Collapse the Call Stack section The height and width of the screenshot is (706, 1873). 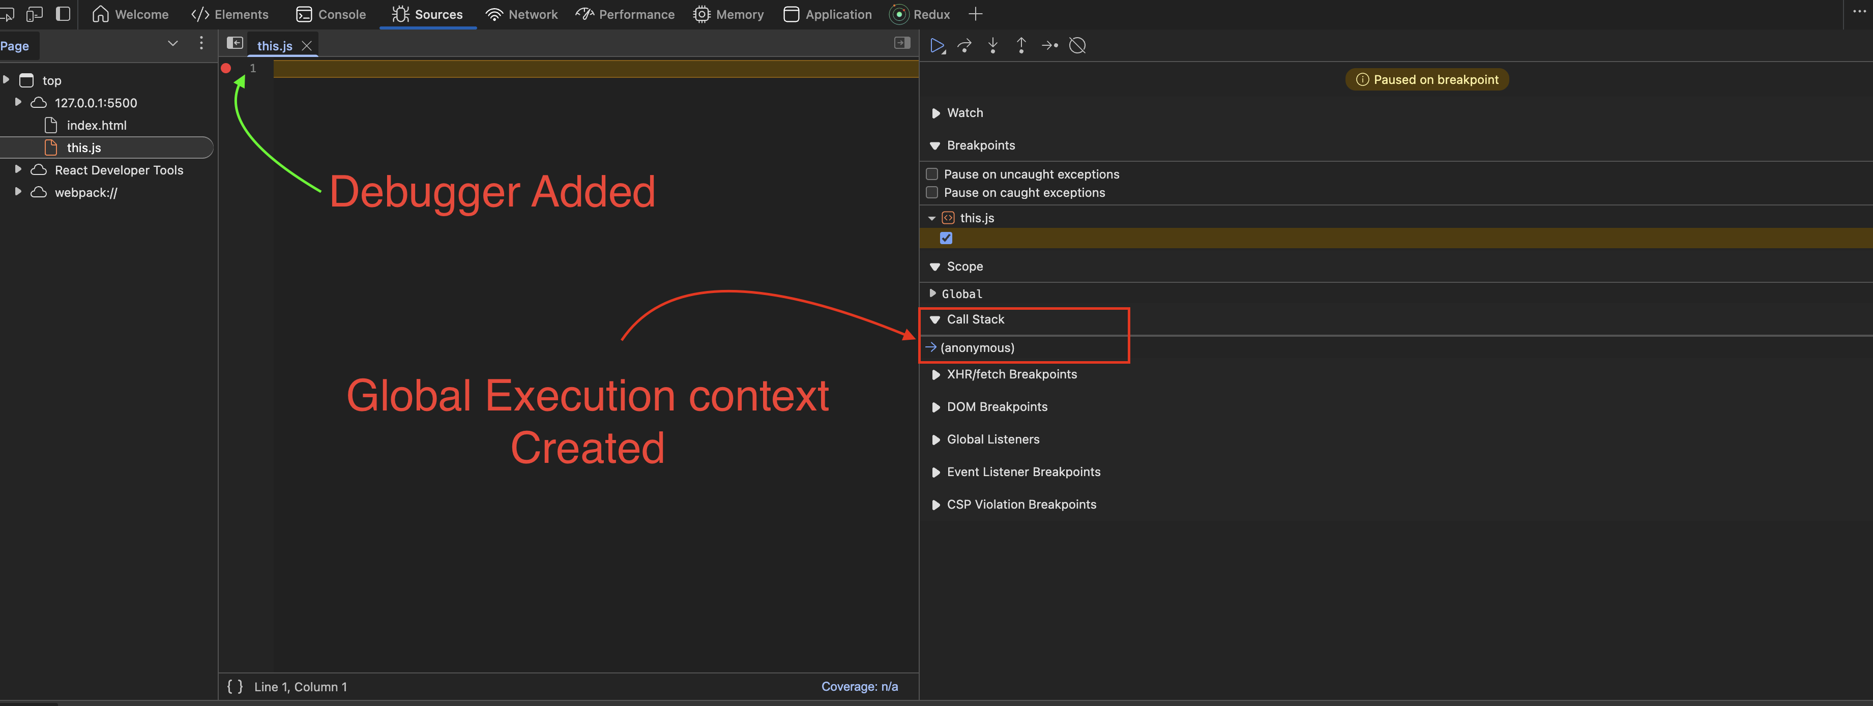tap(935, 320)
